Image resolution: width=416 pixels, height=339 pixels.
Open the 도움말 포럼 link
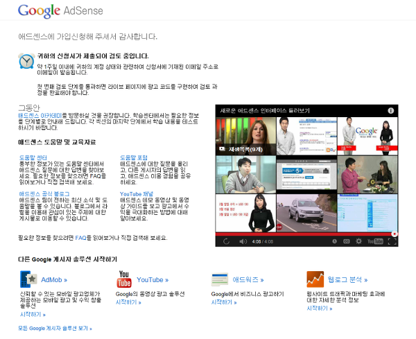point(133,157)
